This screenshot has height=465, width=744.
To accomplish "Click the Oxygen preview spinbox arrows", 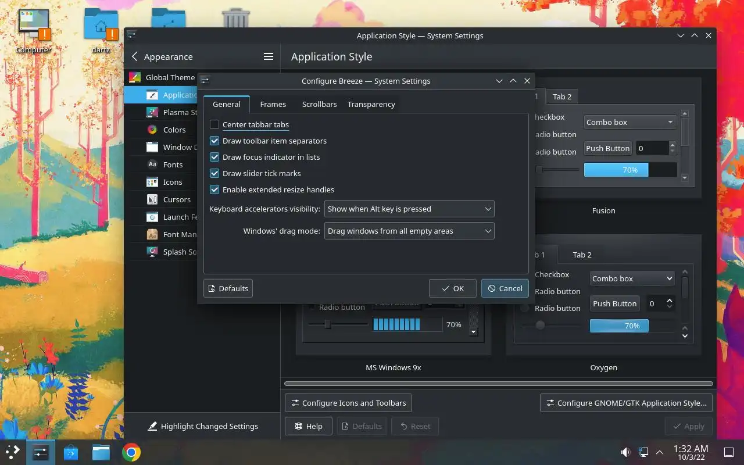I will 670,303.
